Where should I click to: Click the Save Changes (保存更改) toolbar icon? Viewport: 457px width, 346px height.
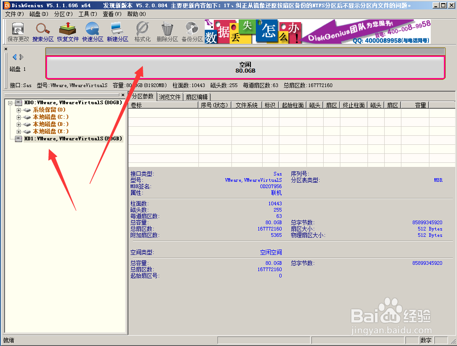click(18, 32)
